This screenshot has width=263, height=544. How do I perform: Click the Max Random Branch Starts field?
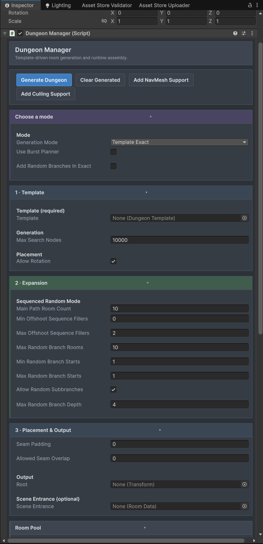click(179, 376)
